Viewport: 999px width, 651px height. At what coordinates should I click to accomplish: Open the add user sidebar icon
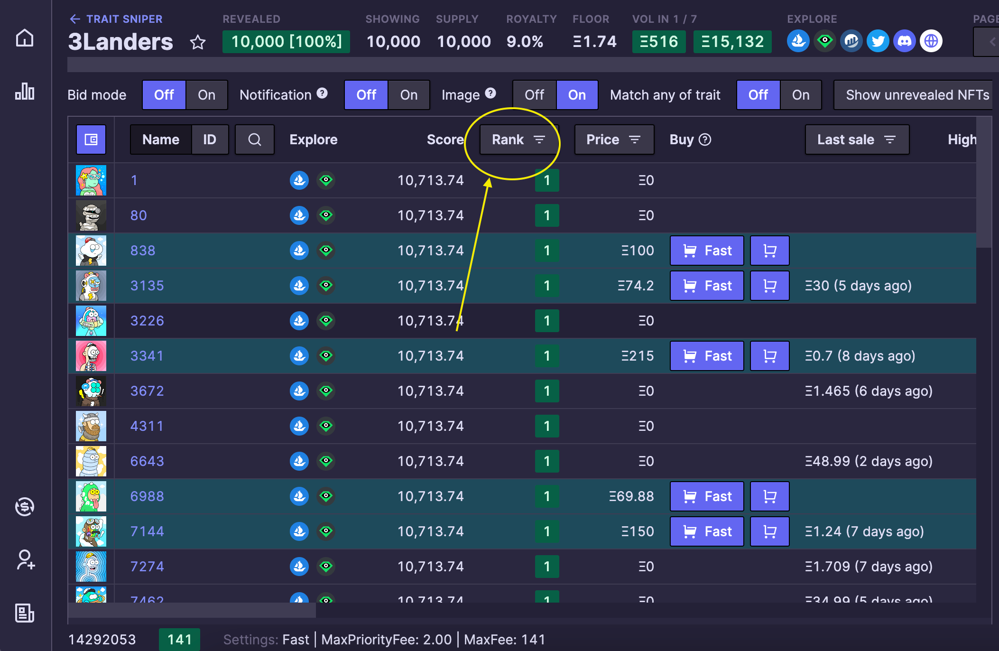(25, 560)
